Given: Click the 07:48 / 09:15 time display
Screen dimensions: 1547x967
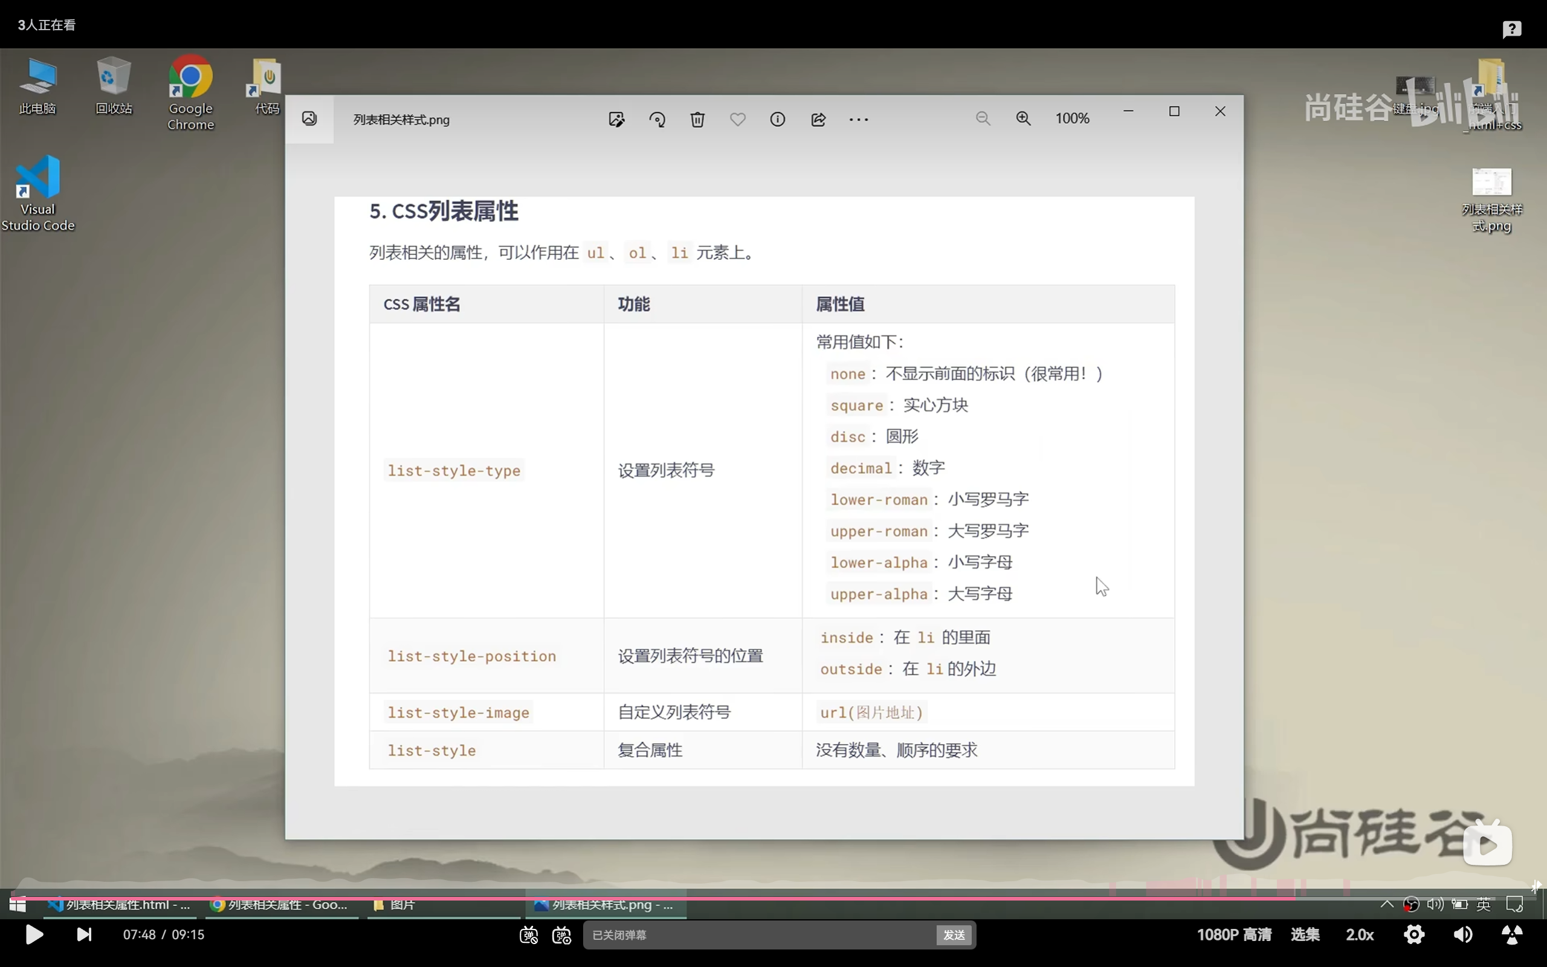Looking at the screenshot, I should (x=164, y=934).
